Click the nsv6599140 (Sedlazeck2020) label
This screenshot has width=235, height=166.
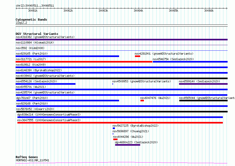click(x=199, y=81)
